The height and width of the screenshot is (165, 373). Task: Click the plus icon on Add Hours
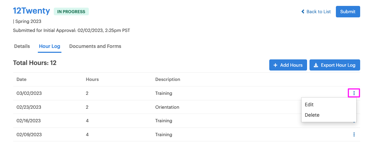tap(275, 65)
